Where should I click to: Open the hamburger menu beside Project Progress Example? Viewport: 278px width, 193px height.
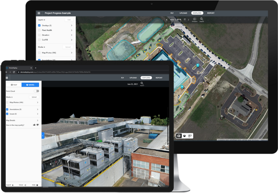pos(39,13)
